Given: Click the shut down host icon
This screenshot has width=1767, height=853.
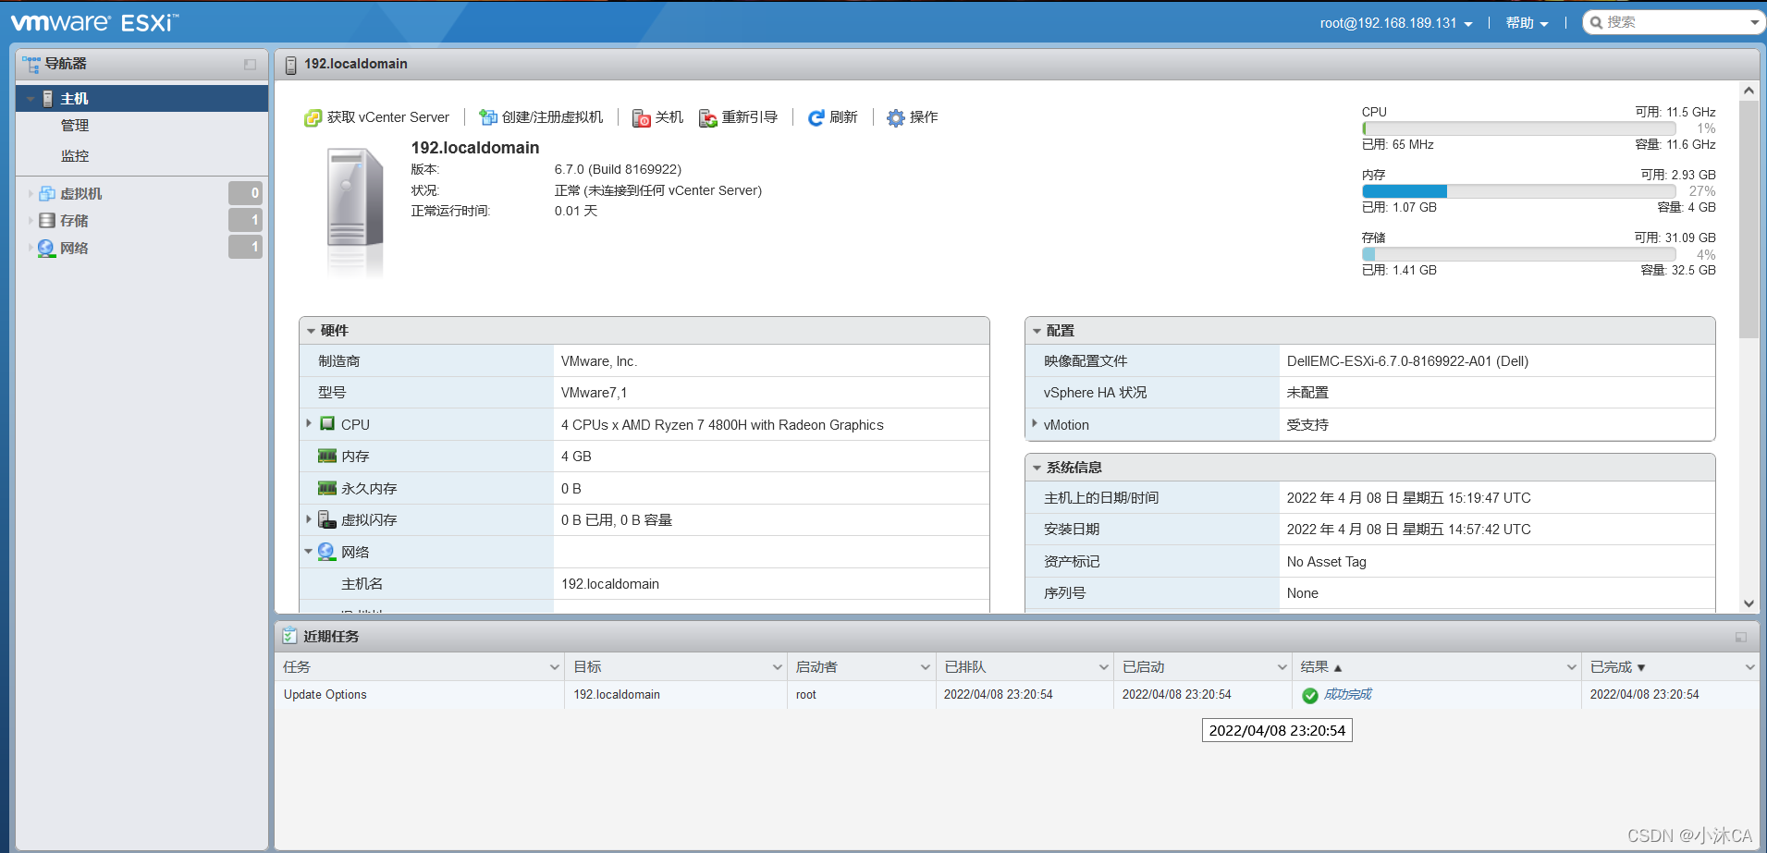Looking at the screenshot, I should tap(641, 118).
